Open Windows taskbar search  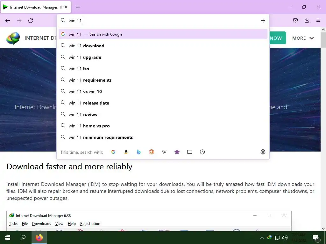23,238
